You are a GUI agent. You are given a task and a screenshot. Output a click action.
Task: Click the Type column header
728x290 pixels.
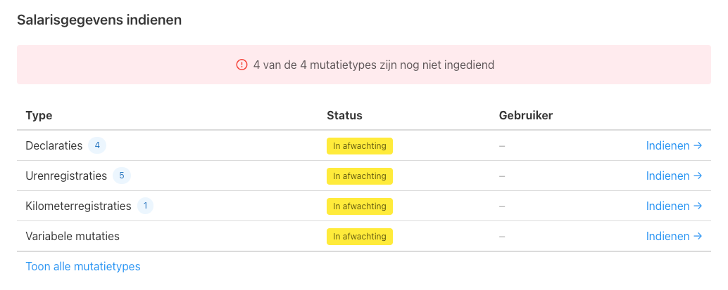39,115
